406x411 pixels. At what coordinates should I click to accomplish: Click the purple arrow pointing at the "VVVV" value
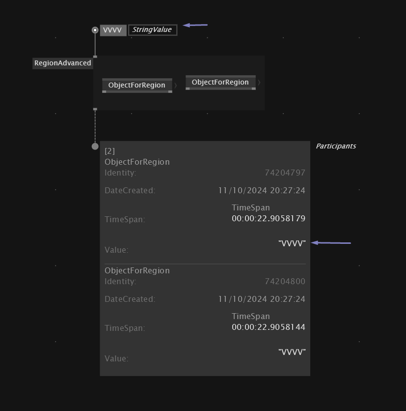(331, 243)
